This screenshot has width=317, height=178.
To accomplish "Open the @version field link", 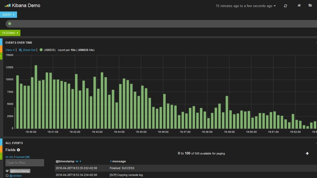I will point(16,176).
